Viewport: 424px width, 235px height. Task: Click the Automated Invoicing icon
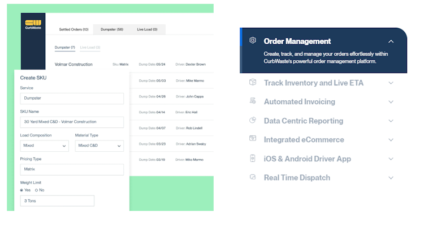pyautogui.click(x=253, y=101)
